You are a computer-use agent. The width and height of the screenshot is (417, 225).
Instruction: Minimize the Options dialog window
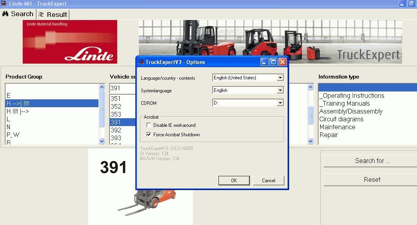click(264, 62)
